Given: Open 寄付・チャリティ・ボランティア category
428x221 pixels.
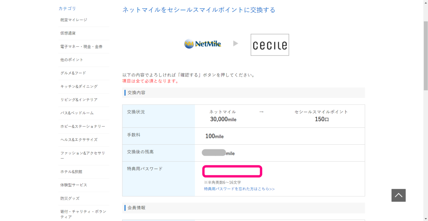Looking at the screenshot, I should point(83,214).
